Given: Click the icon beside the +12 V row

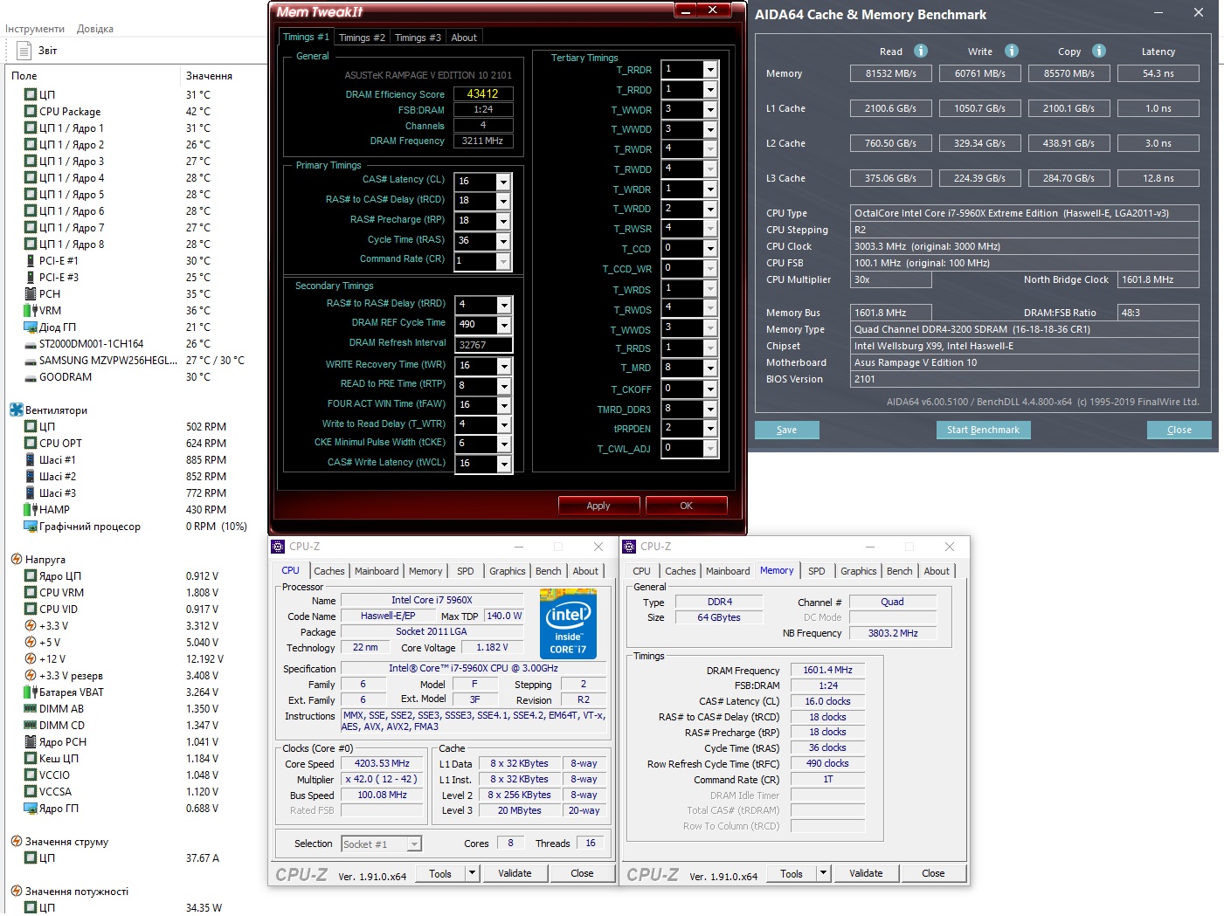Looking at the screenshot, I should coord(31,659).
